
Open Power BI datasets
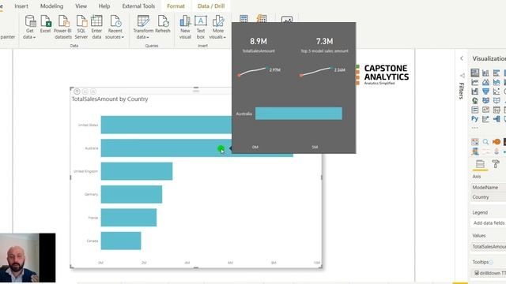[x=62, y=28]
